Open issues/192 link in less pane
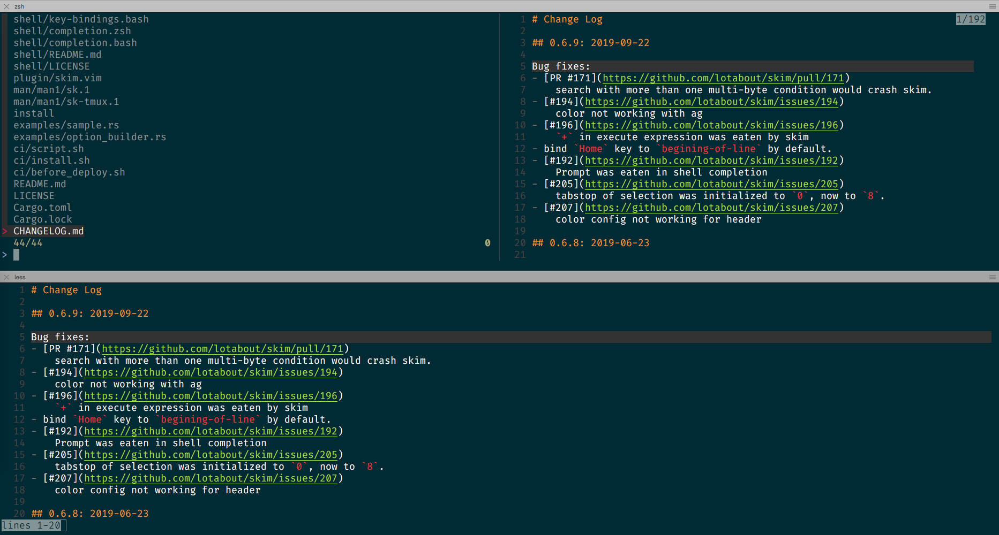Screen dimensions: 999x535 click(211, 431)
